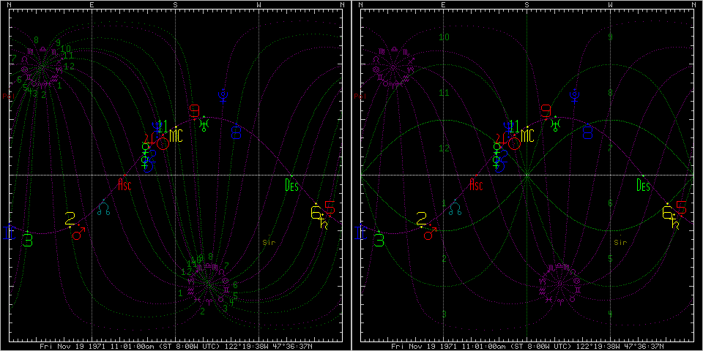Click green Des label in right chart

coord(644,184)
